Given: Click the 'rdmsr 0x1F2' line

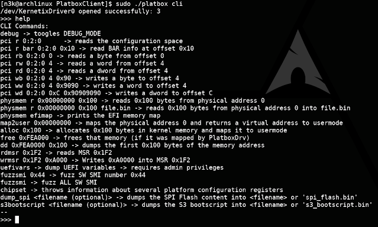Looking at the screenshot, I should click(x=56, y=153).
